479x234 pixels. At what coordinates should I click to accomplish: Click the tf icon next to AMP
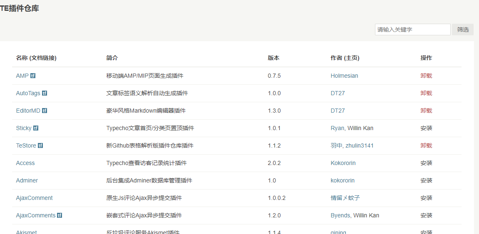coord(33,76)
